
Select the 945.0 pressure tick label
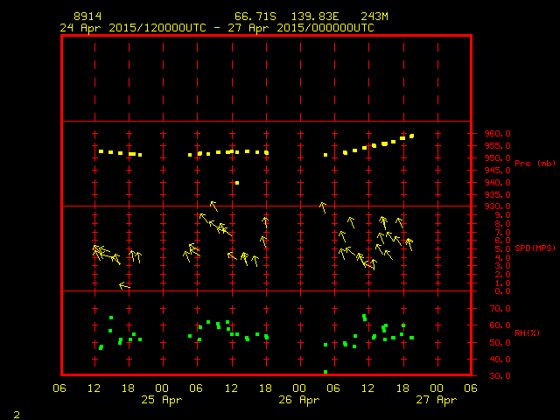pos(497,171)
